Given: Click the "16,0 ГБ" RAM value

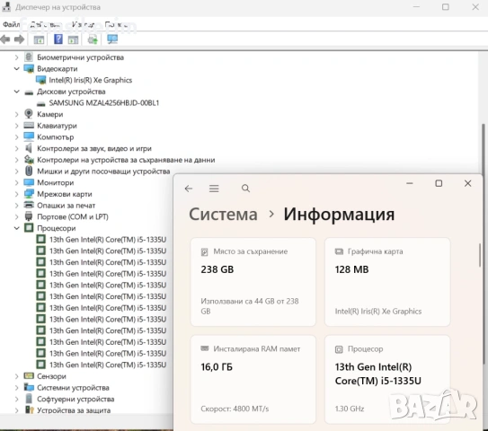Looking at the screenshot, I should click(x=217, y=367).
